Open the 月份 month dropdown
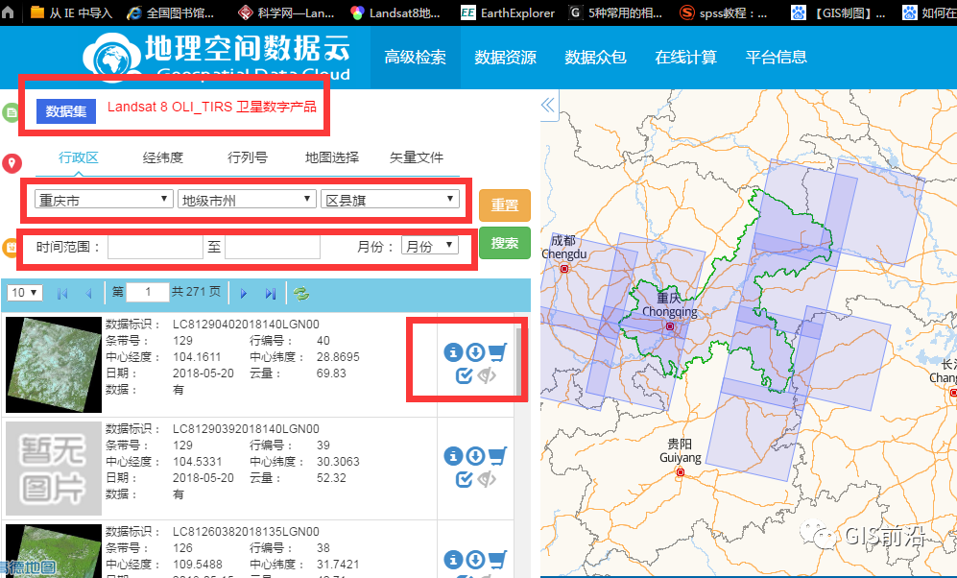The height and width of the screenshot is (578, 957). click(x=430, y=246)
